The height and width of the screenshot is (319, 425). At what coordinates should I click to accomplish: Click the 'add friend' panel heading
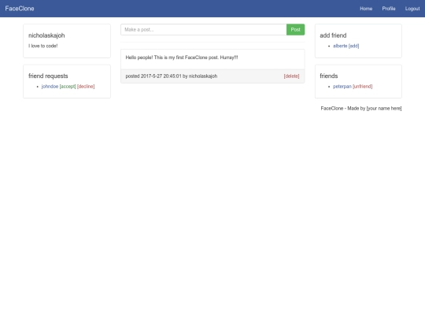tap(333, 35)
